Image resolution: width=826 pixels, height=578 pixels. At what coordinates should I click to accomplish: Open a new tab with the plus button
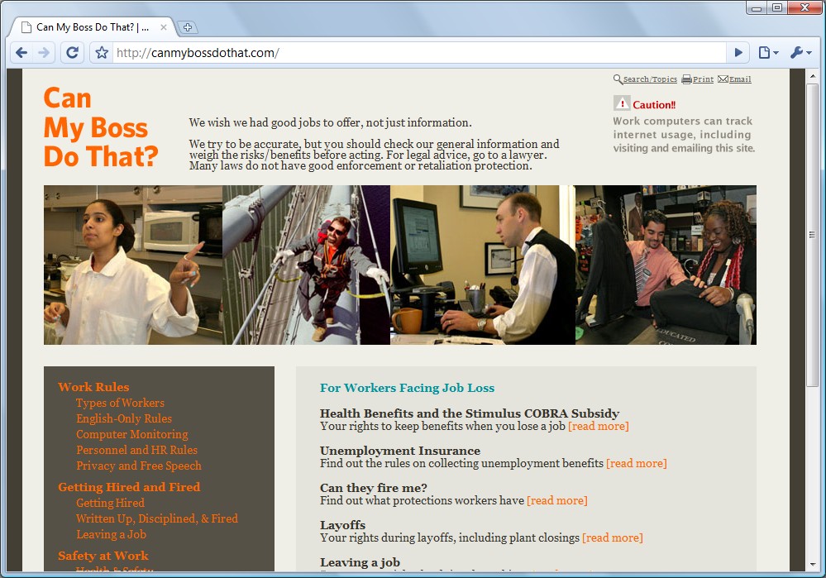pos(187,27)
